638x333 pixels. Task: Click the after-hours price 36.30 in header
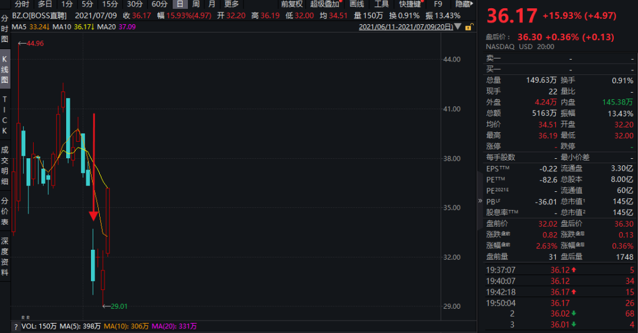[530, 37]
